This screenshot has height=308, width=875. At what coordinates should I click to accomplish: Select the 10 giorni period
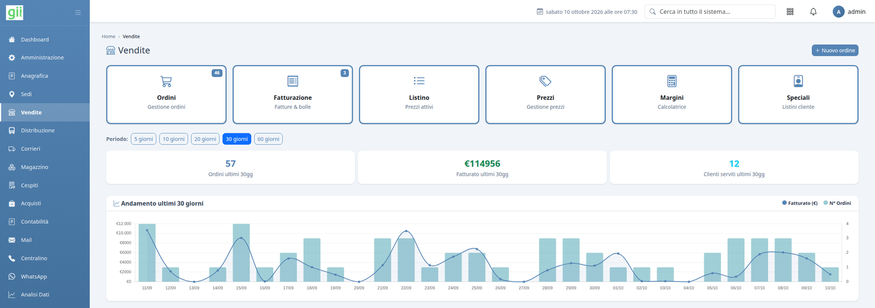pos(174,139)
